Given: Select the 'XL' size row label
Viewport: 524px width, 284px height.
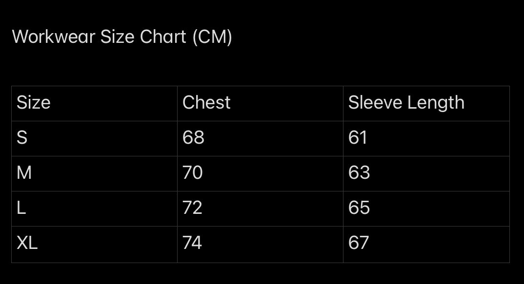Looking at the screenshot, I should coord(27,243).
